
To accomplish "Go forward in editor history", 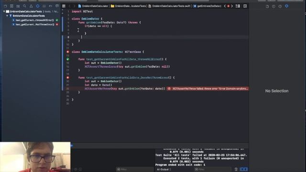I will 74,6.
